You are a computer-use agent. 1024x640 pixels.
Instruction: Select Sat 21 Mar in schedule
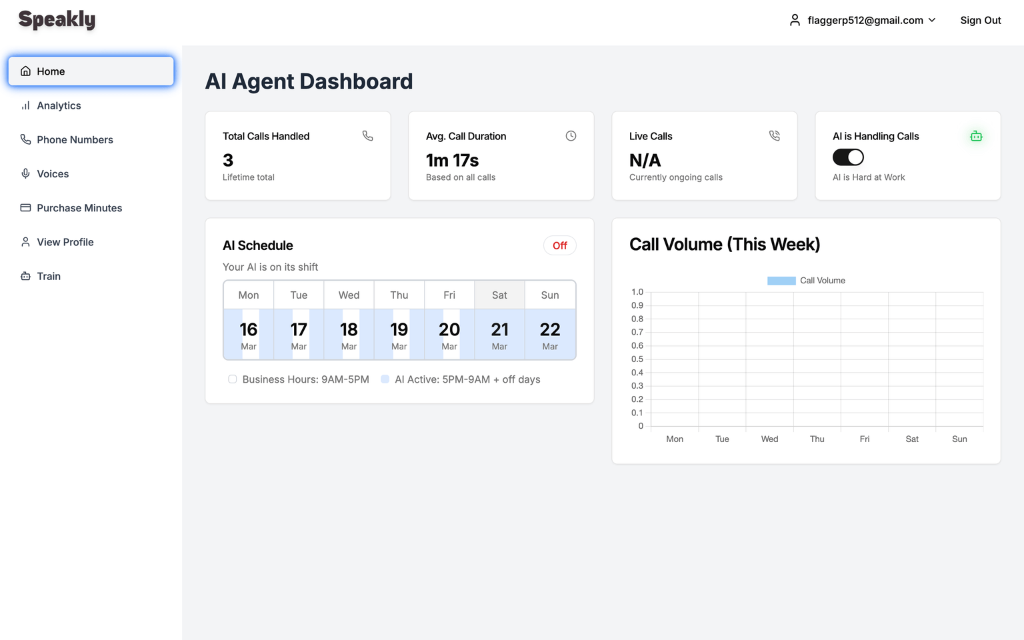pos(499,334)
